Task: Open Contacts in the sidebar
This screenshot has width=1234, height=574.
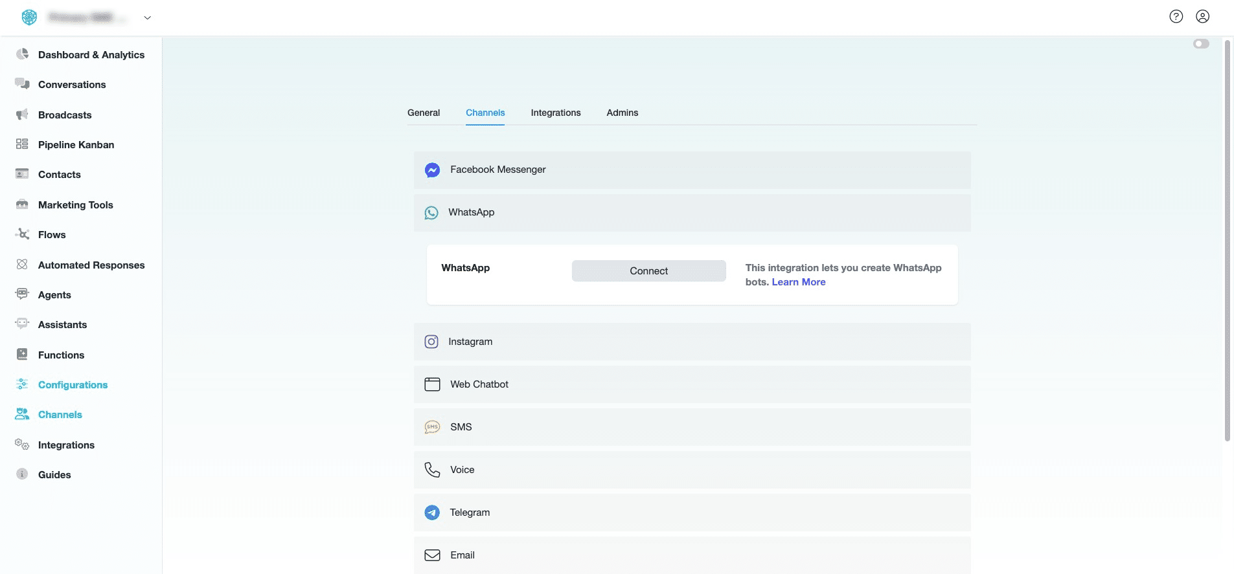Action: 60,175
